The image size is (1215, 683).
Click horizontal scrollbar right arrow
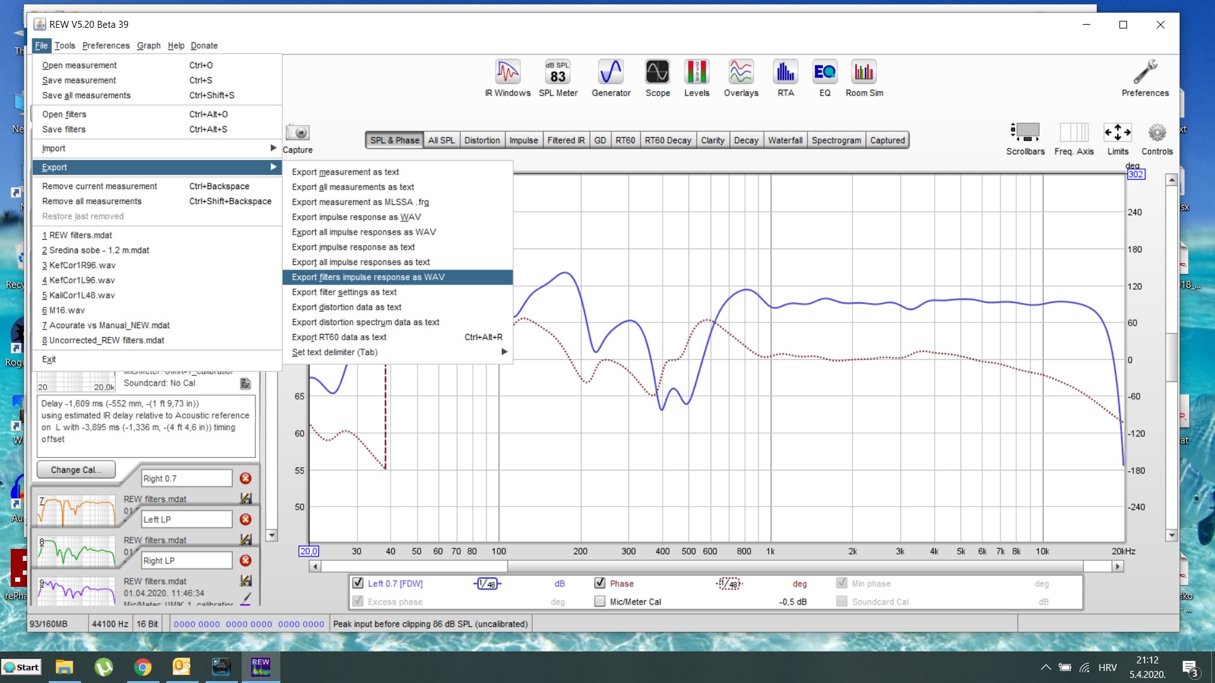coord(1118,567)
